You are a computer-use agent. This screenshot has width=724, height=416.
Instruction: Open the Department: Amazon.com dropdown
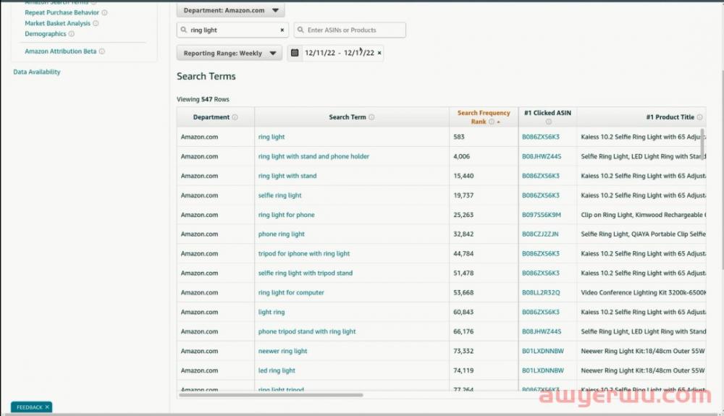[230, 10]
